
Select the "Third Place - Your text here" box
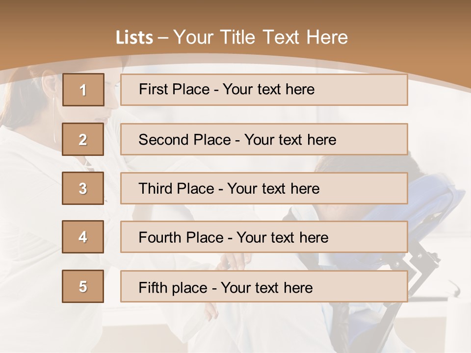(264, 188)
